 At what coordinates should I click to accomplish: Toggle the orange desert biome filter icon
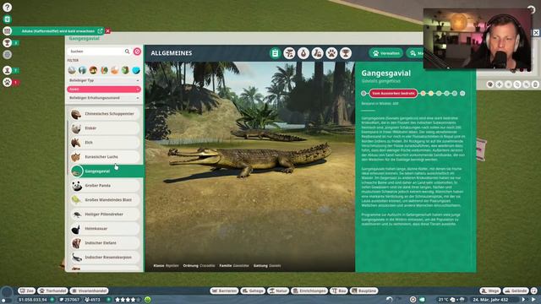[115, 70]
